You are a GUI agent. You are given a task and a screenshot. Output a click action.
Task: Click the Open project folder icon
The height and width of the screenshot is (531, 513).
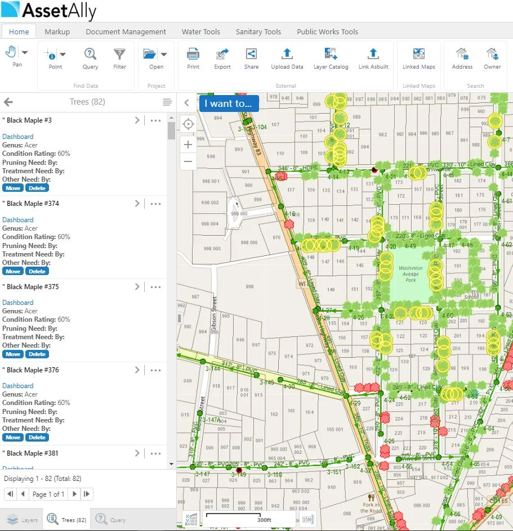coord(149,54)
